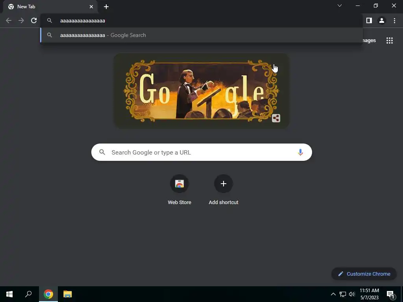Open the notification center icon
The height and width of the screenshot is (302, 403).
(390, 294)
